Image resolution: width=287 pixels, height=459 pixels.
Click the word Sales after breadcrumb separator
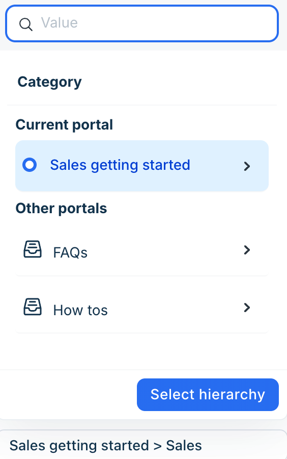(x=184, y=446)
